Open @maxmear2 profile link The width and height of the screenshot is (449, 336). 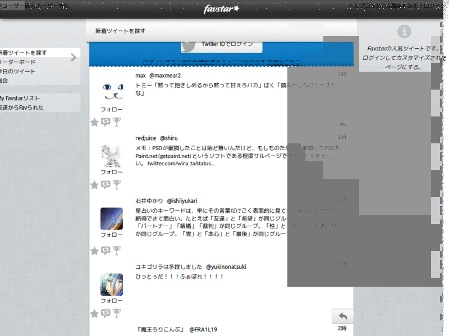pos(165,76)
